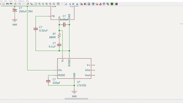183x103 pixels.
Task: Click the horizontal scrollbar thumb
Action: pos(76,99)
